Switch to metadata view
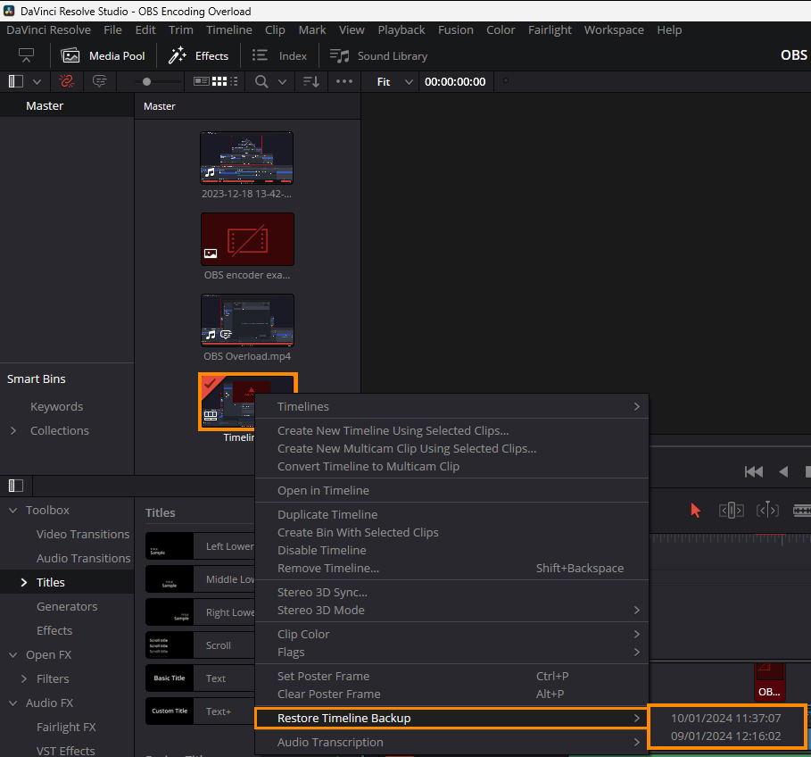This screenshot has height=757, width=811. [x=202, y=81]
